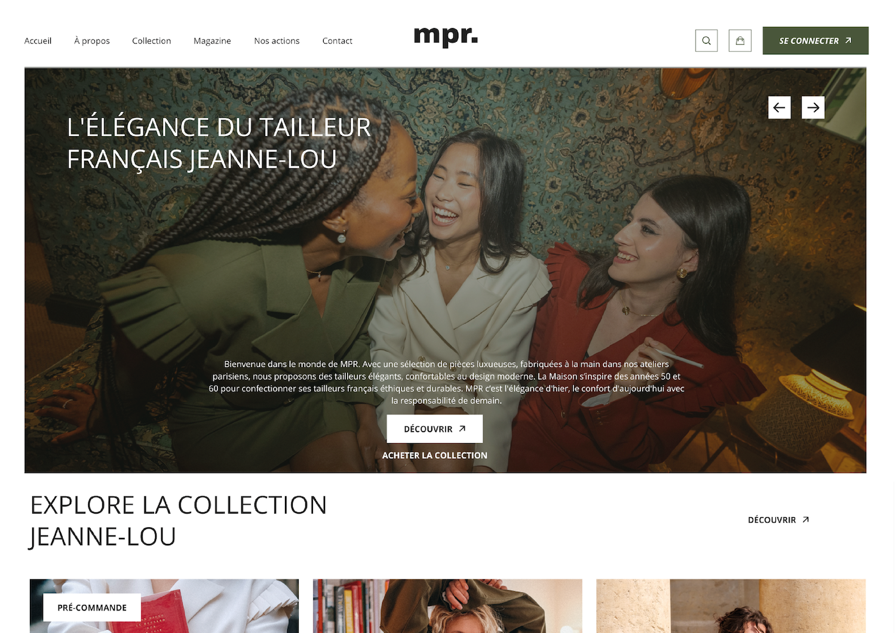The image size is (896, 633).
Task: Open middle product thumbnail with bookshelf
Action: click(447, 606)
